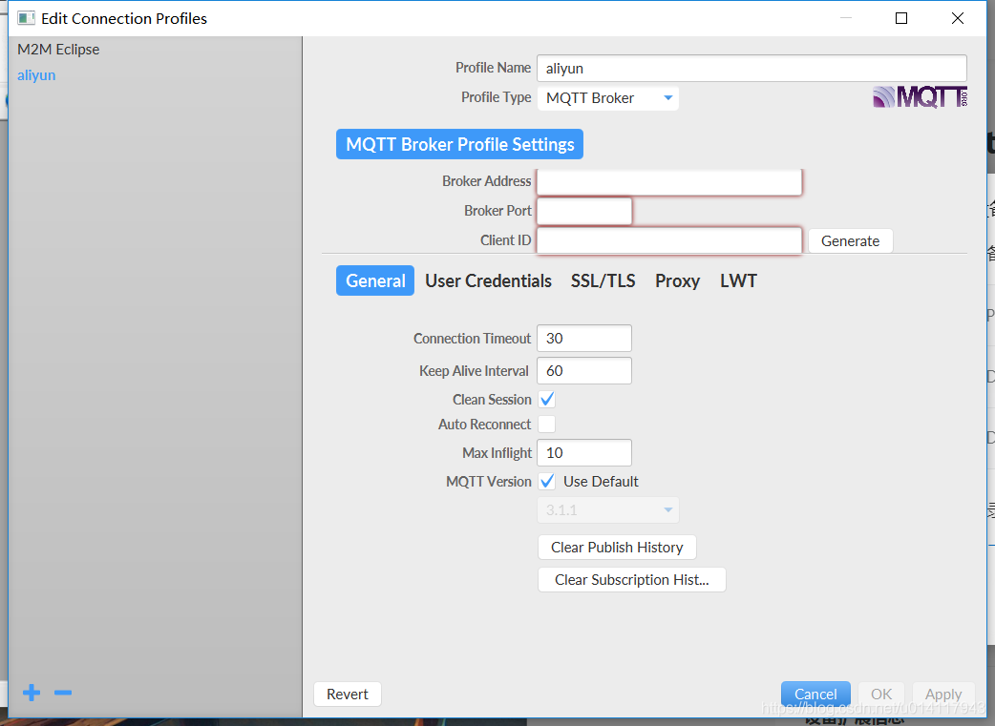The image size is (995, 726).
Task: Switch to the User Credentials tab
Action: coord(488,280)
